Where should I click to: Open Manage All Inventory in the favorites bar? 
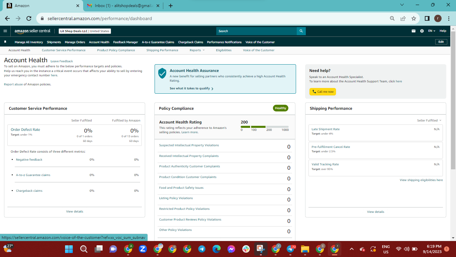point(29,42)
